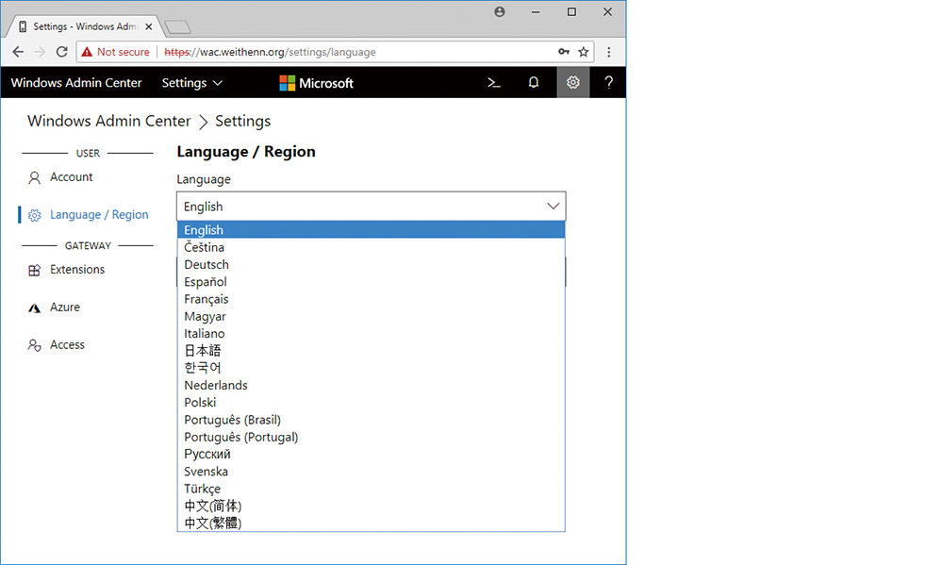943x565 pixels.
Task: Open Chrome's three-dot menu
Action: click(609, 52)
